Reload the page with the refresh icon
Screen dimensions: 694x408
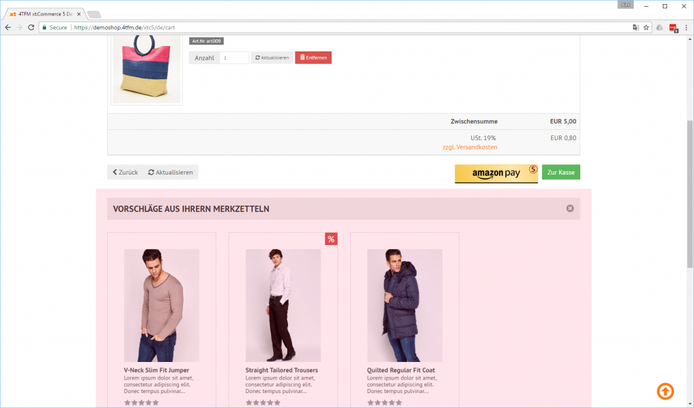[31, 27]
